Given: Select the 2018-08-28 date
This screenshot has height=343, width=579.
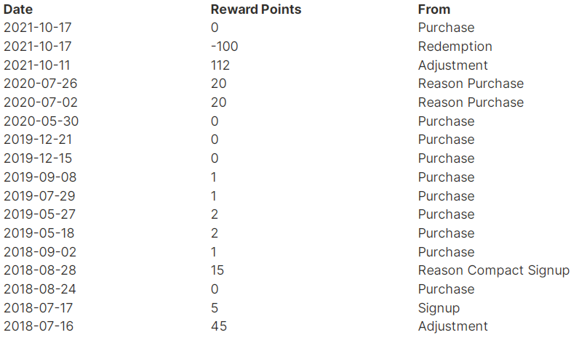Looking at the screenshot, I should click(40, 270).
